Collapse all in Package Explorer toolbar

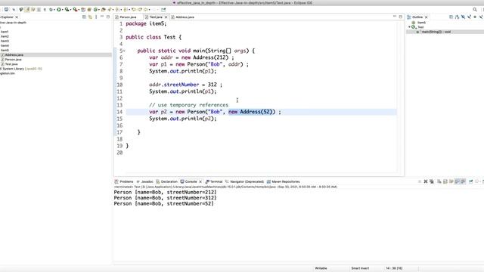(84, 17)
